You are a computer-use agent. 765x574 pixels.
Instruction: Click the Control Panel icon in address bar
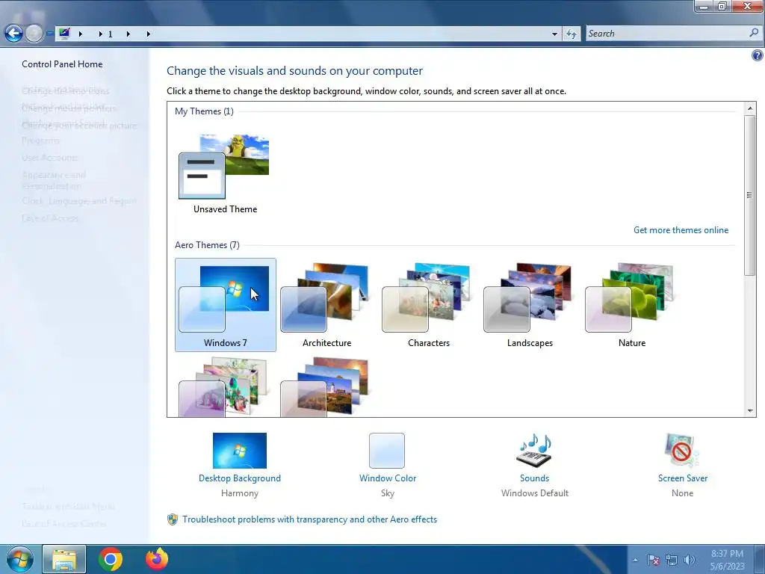[x=64, y=33]
